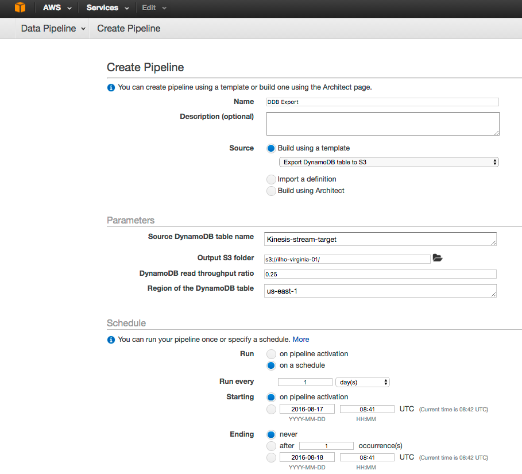Click the occurrence(s) count field
The image size is (522, 474).
coord(326,446)
